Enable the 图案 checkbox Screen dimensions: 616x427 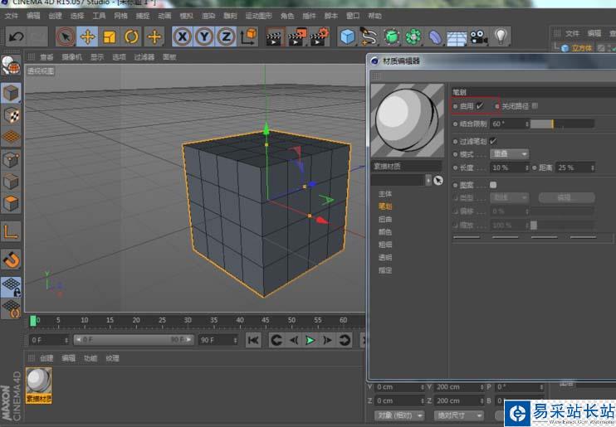click(493, 185)
